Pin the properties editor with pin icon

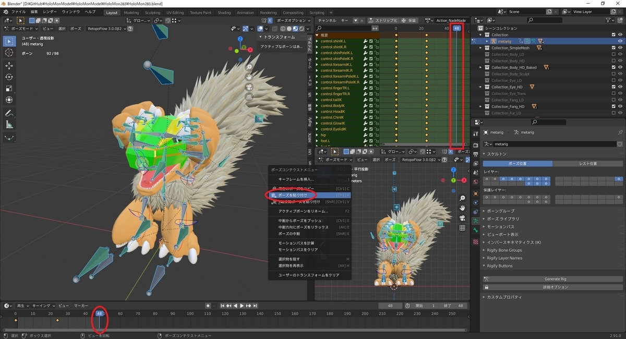pyautogui.click(x=620, y=132)
